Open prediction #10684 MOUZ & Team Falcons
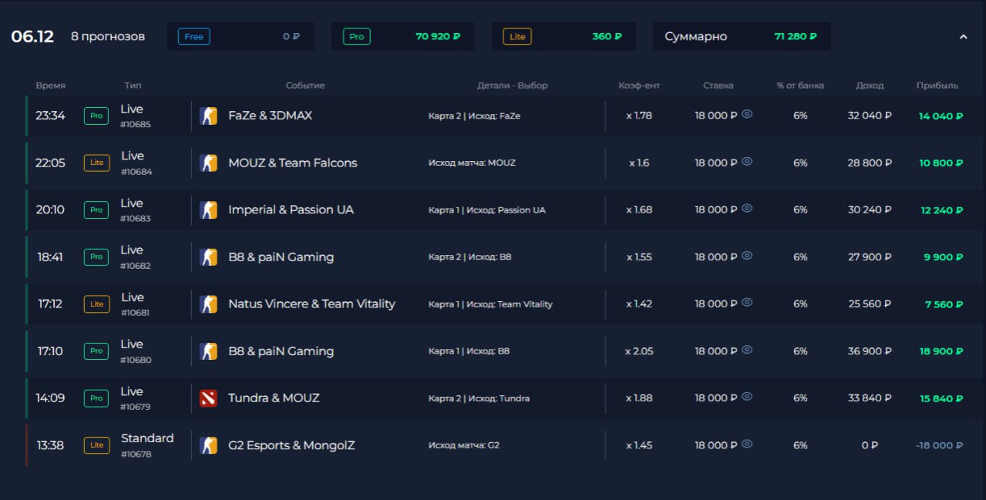Screen dimensions: 986x500 pyautogui.click(x=292, y=163)
